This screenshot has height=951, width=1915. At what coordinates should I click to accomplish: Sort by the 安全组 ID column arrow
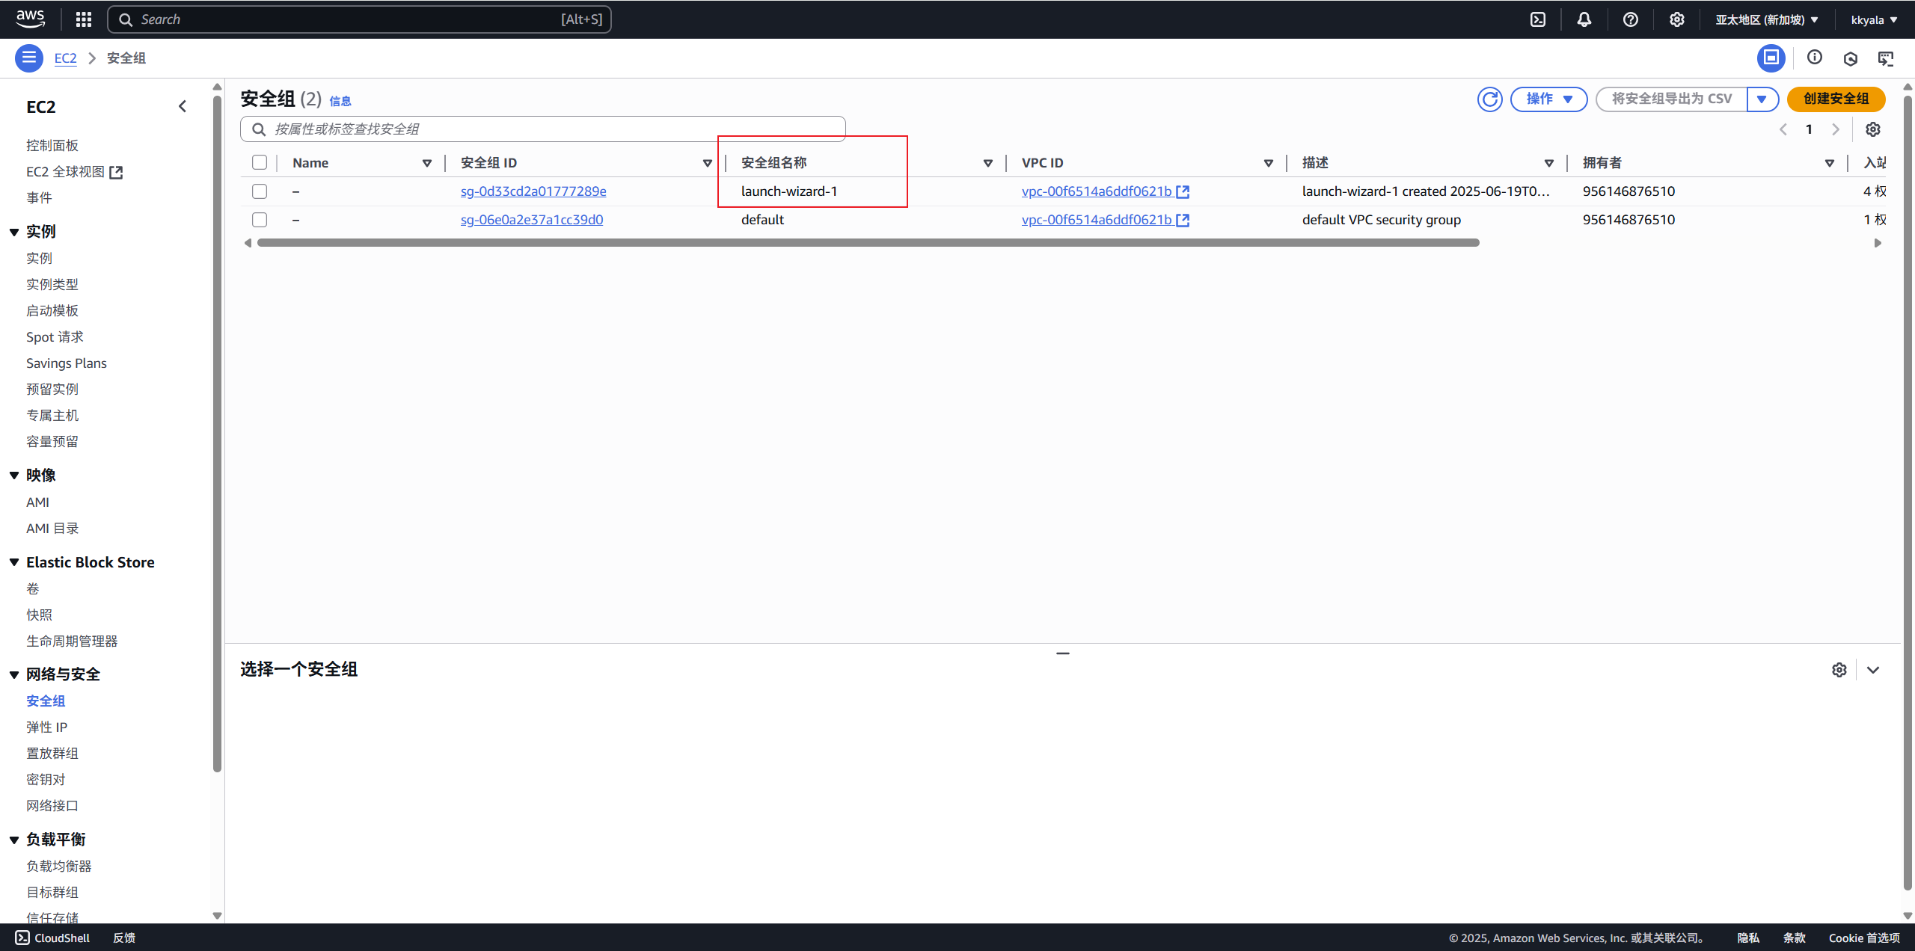pos(708,163)
